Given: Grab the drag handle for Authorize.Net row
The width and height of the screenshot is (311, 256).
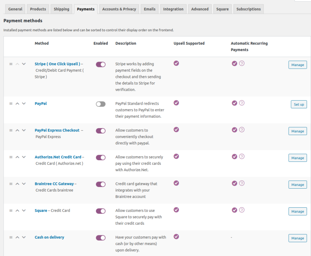Looking at the screenshot, I should coord(11,157).
